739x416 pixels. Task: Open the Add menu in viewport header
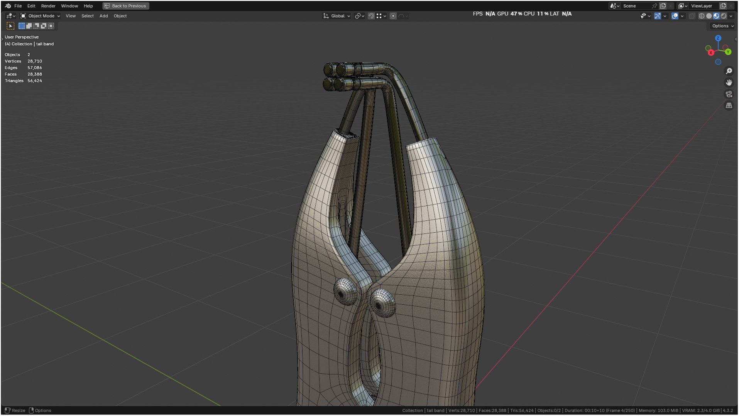pyautogui.click(x=103, y=16)
